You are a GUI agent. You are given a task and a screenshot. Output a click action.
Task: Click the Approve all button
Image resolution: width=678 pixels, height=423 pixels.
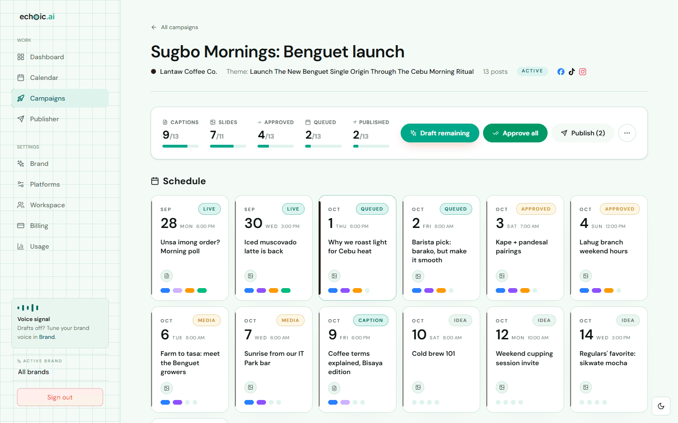pyautogui.click(x=515, y=133)
